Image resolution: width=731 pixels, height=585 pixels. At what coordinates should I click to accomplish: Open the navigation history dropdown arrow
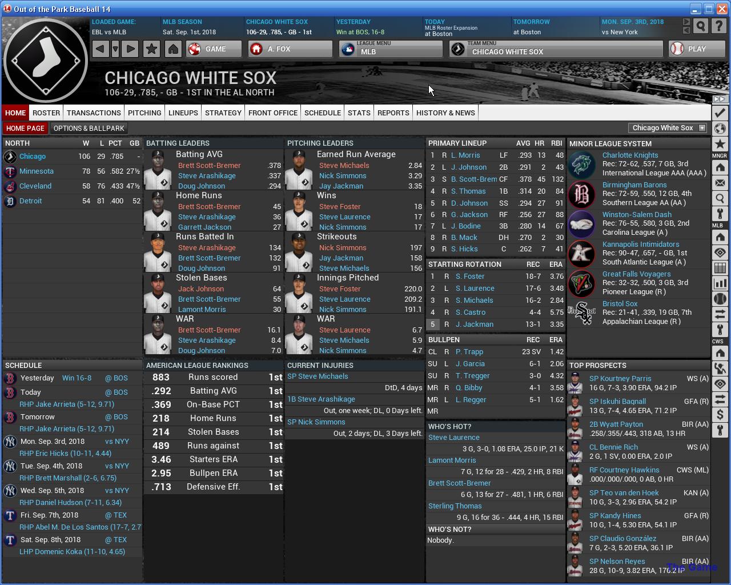(115, 49)
